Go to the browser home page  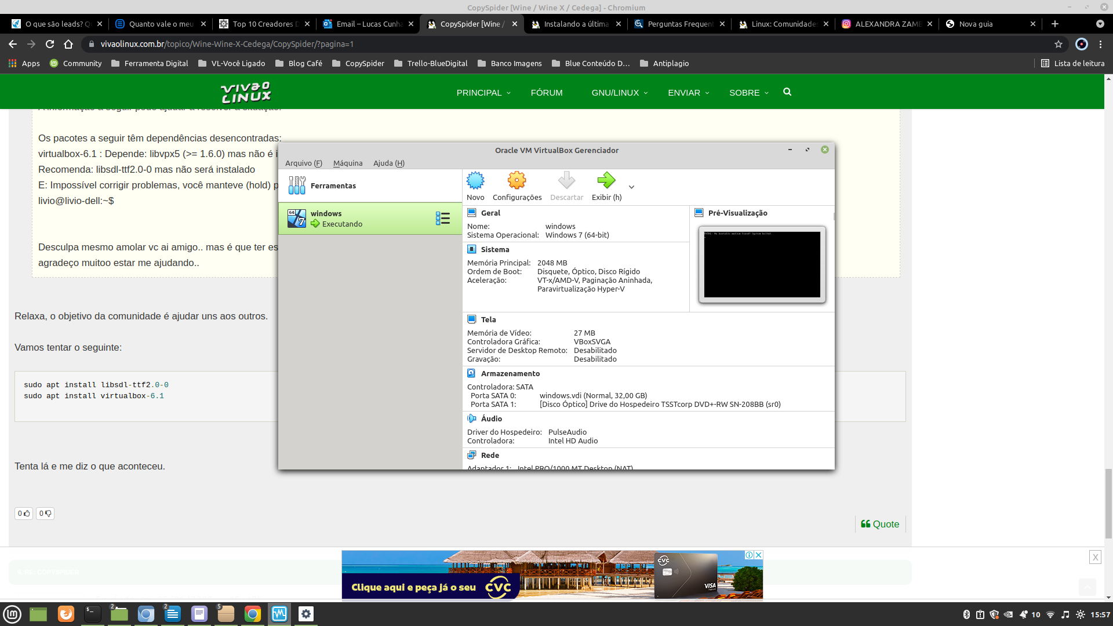pyautogui.click(x=68, y=44)
